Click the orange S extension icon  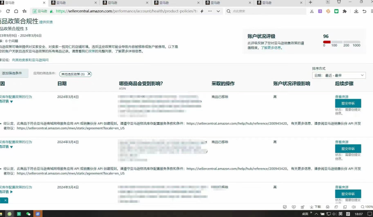point(328,11)
